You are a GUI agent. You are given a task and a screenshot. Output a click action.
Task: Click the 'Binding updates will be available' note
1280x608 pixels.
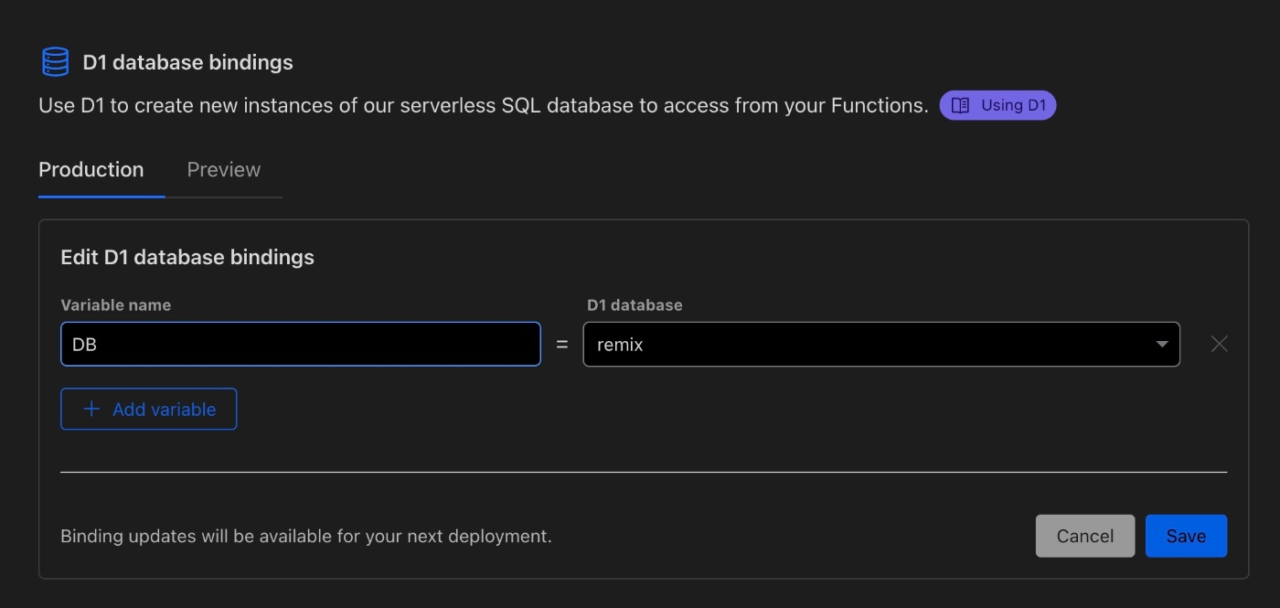(x=306, y=537)
